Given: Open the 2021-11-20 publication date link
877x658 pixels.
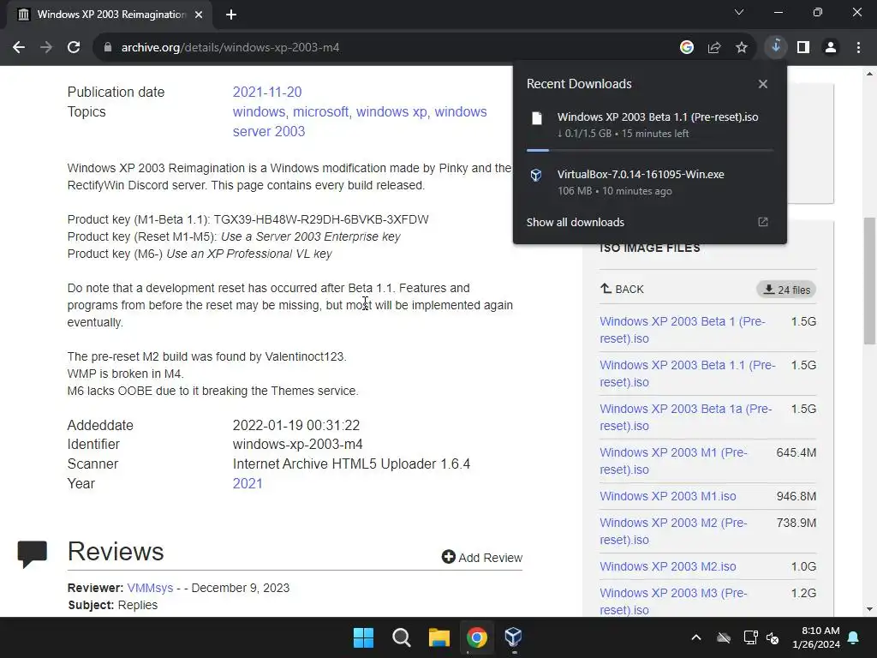Looking at the screenshot, I should pos(267,92).
